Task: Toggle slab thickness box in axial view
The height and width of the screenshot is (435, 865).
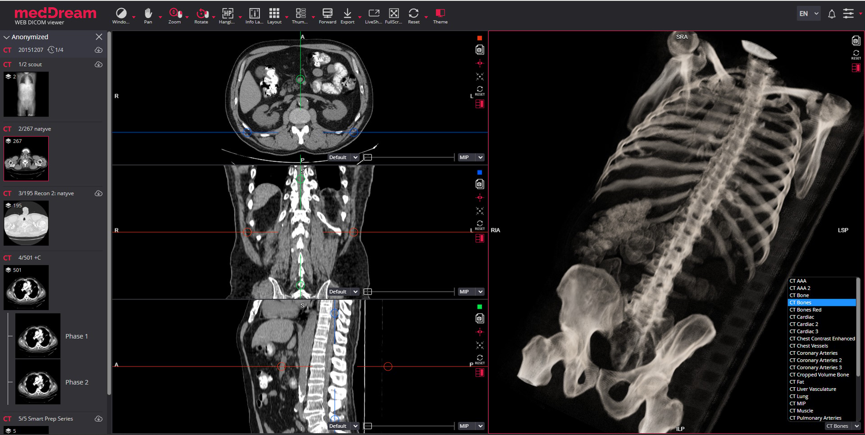Action: [368, 158]
